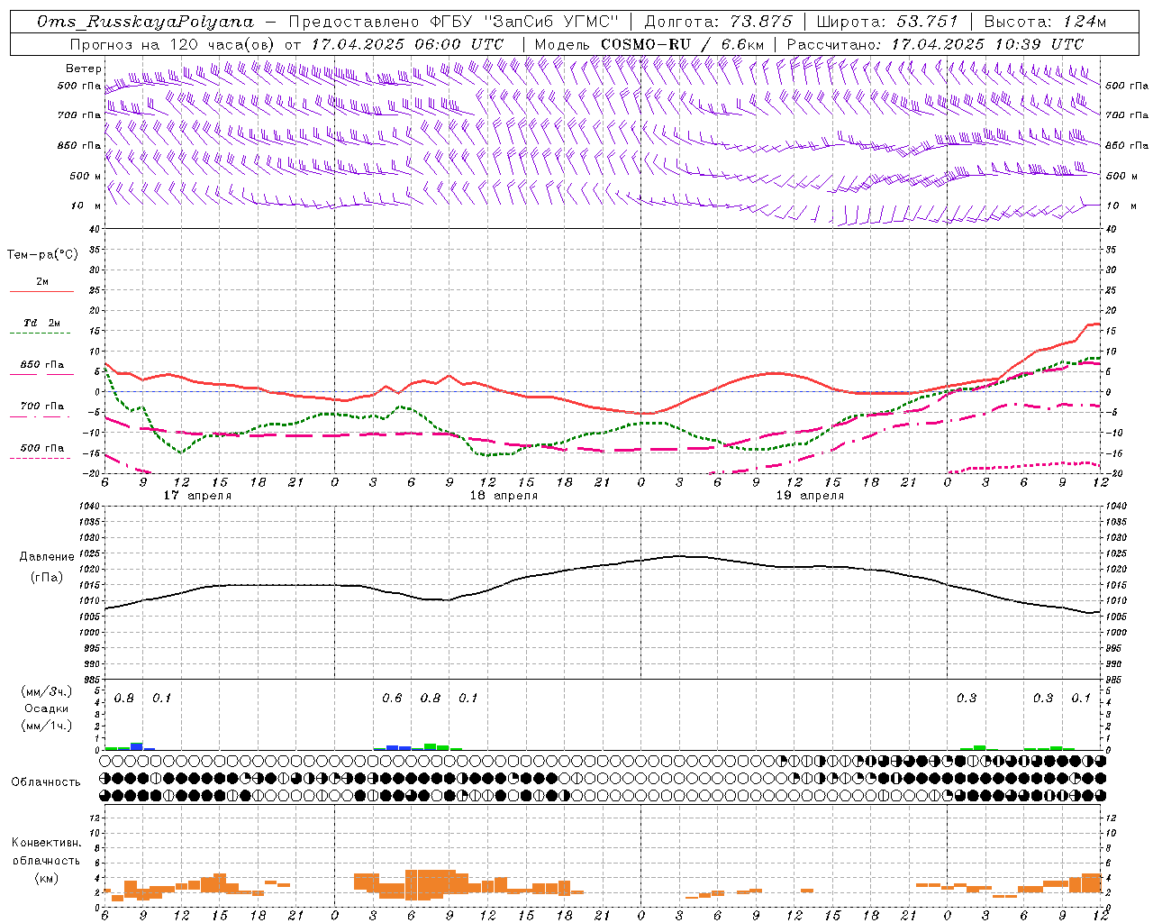Click the Давление pressure panel label

[47, 557]
